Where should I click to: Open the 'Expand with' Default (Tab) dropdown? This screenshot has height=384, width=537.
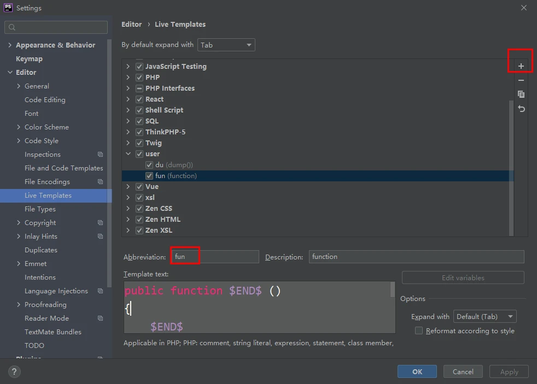485,316
